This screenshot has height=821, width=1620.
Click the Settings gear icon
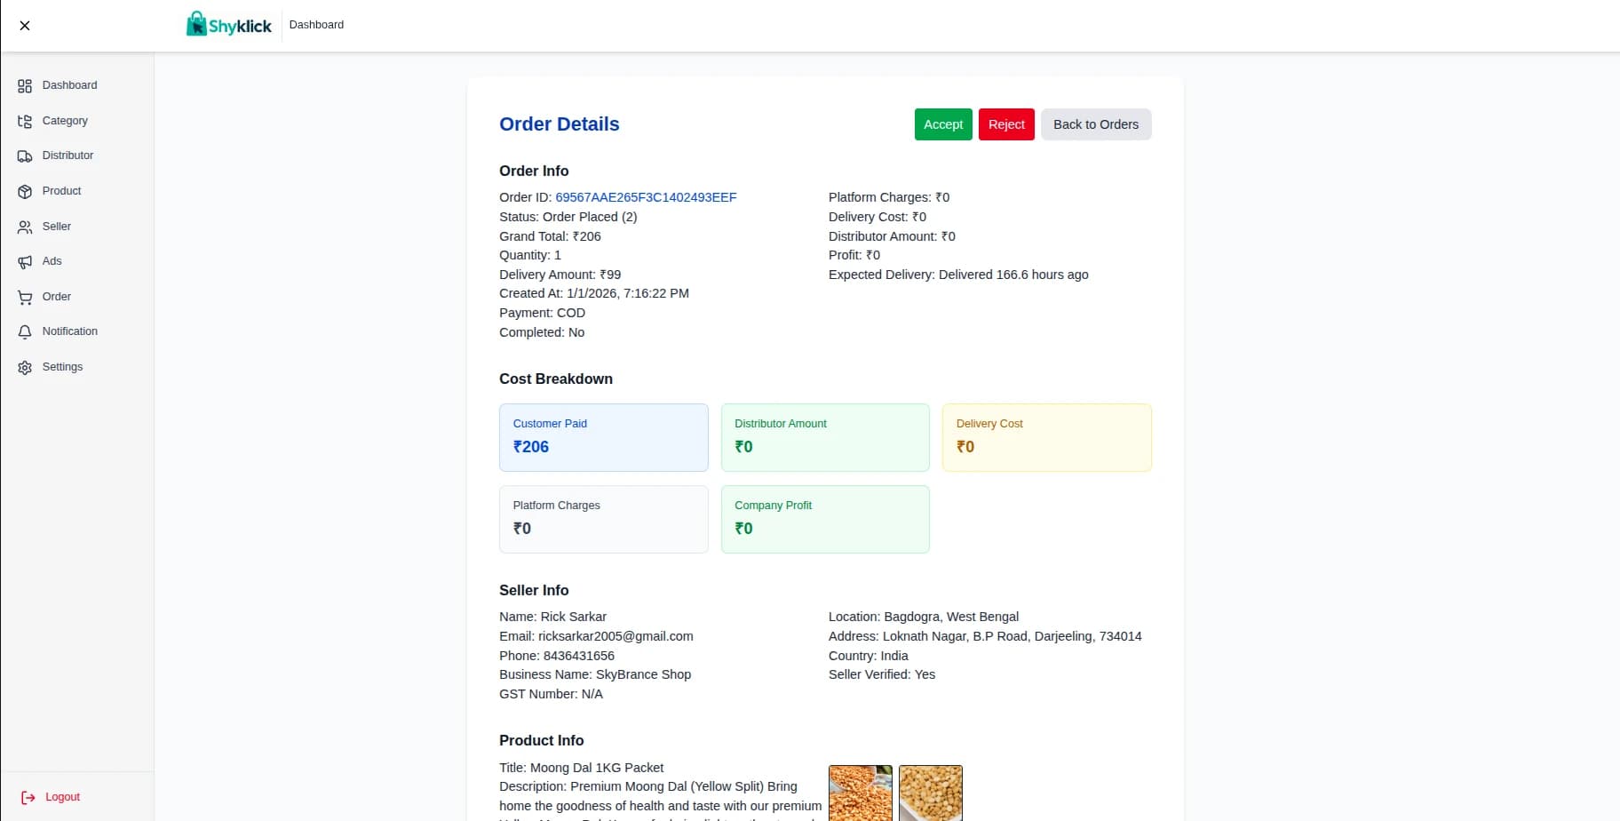25,367
